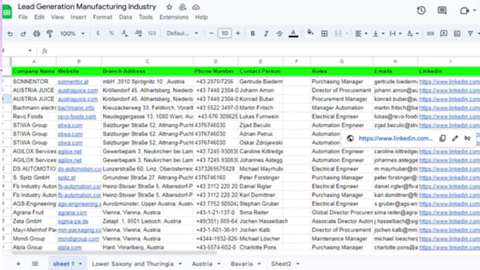Add a new sheet with the plus button
The width and height of the screenshot is (480, 270).
pyautogui.click(x=18, y=264)
